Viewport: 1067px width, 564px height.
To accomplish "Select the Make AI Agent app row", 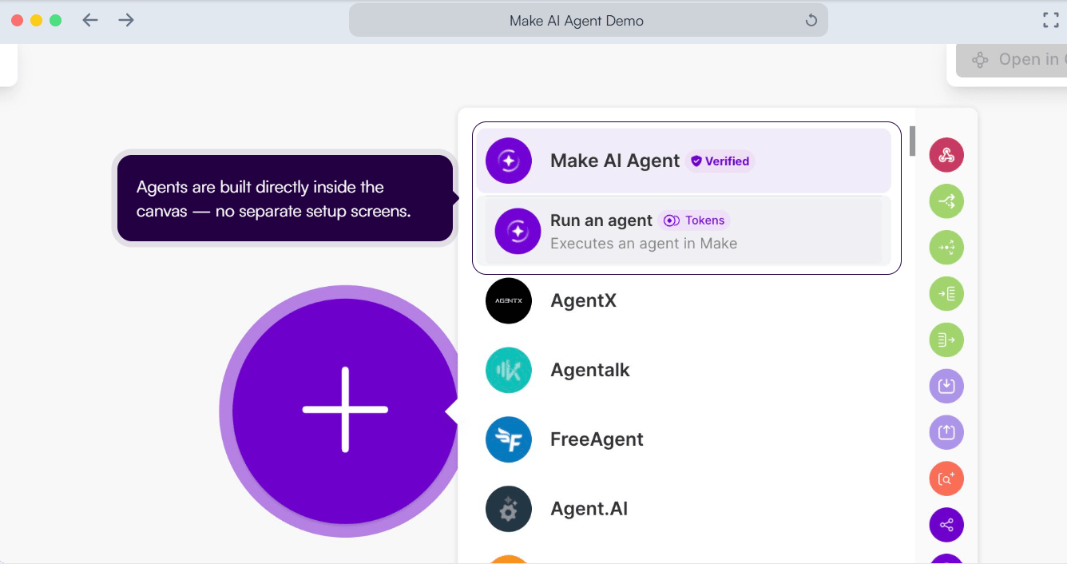I will point(684,161).
